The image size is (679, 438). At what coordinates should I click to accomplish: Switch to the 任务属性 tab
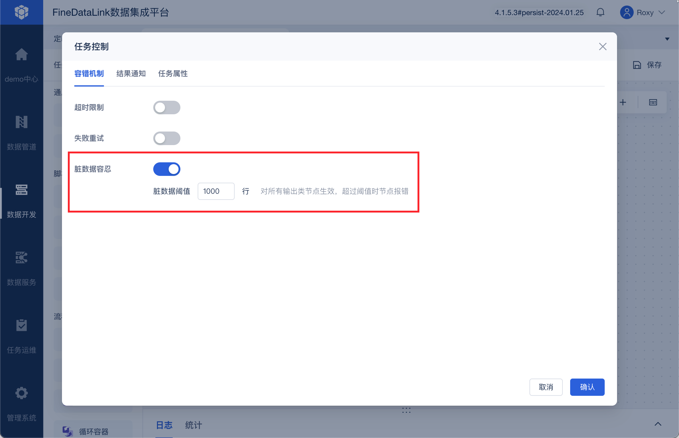[173, 74]
